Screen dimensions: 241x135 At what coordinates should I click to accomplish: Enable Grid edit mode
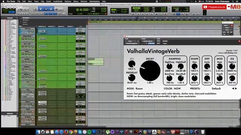[12, 12]
